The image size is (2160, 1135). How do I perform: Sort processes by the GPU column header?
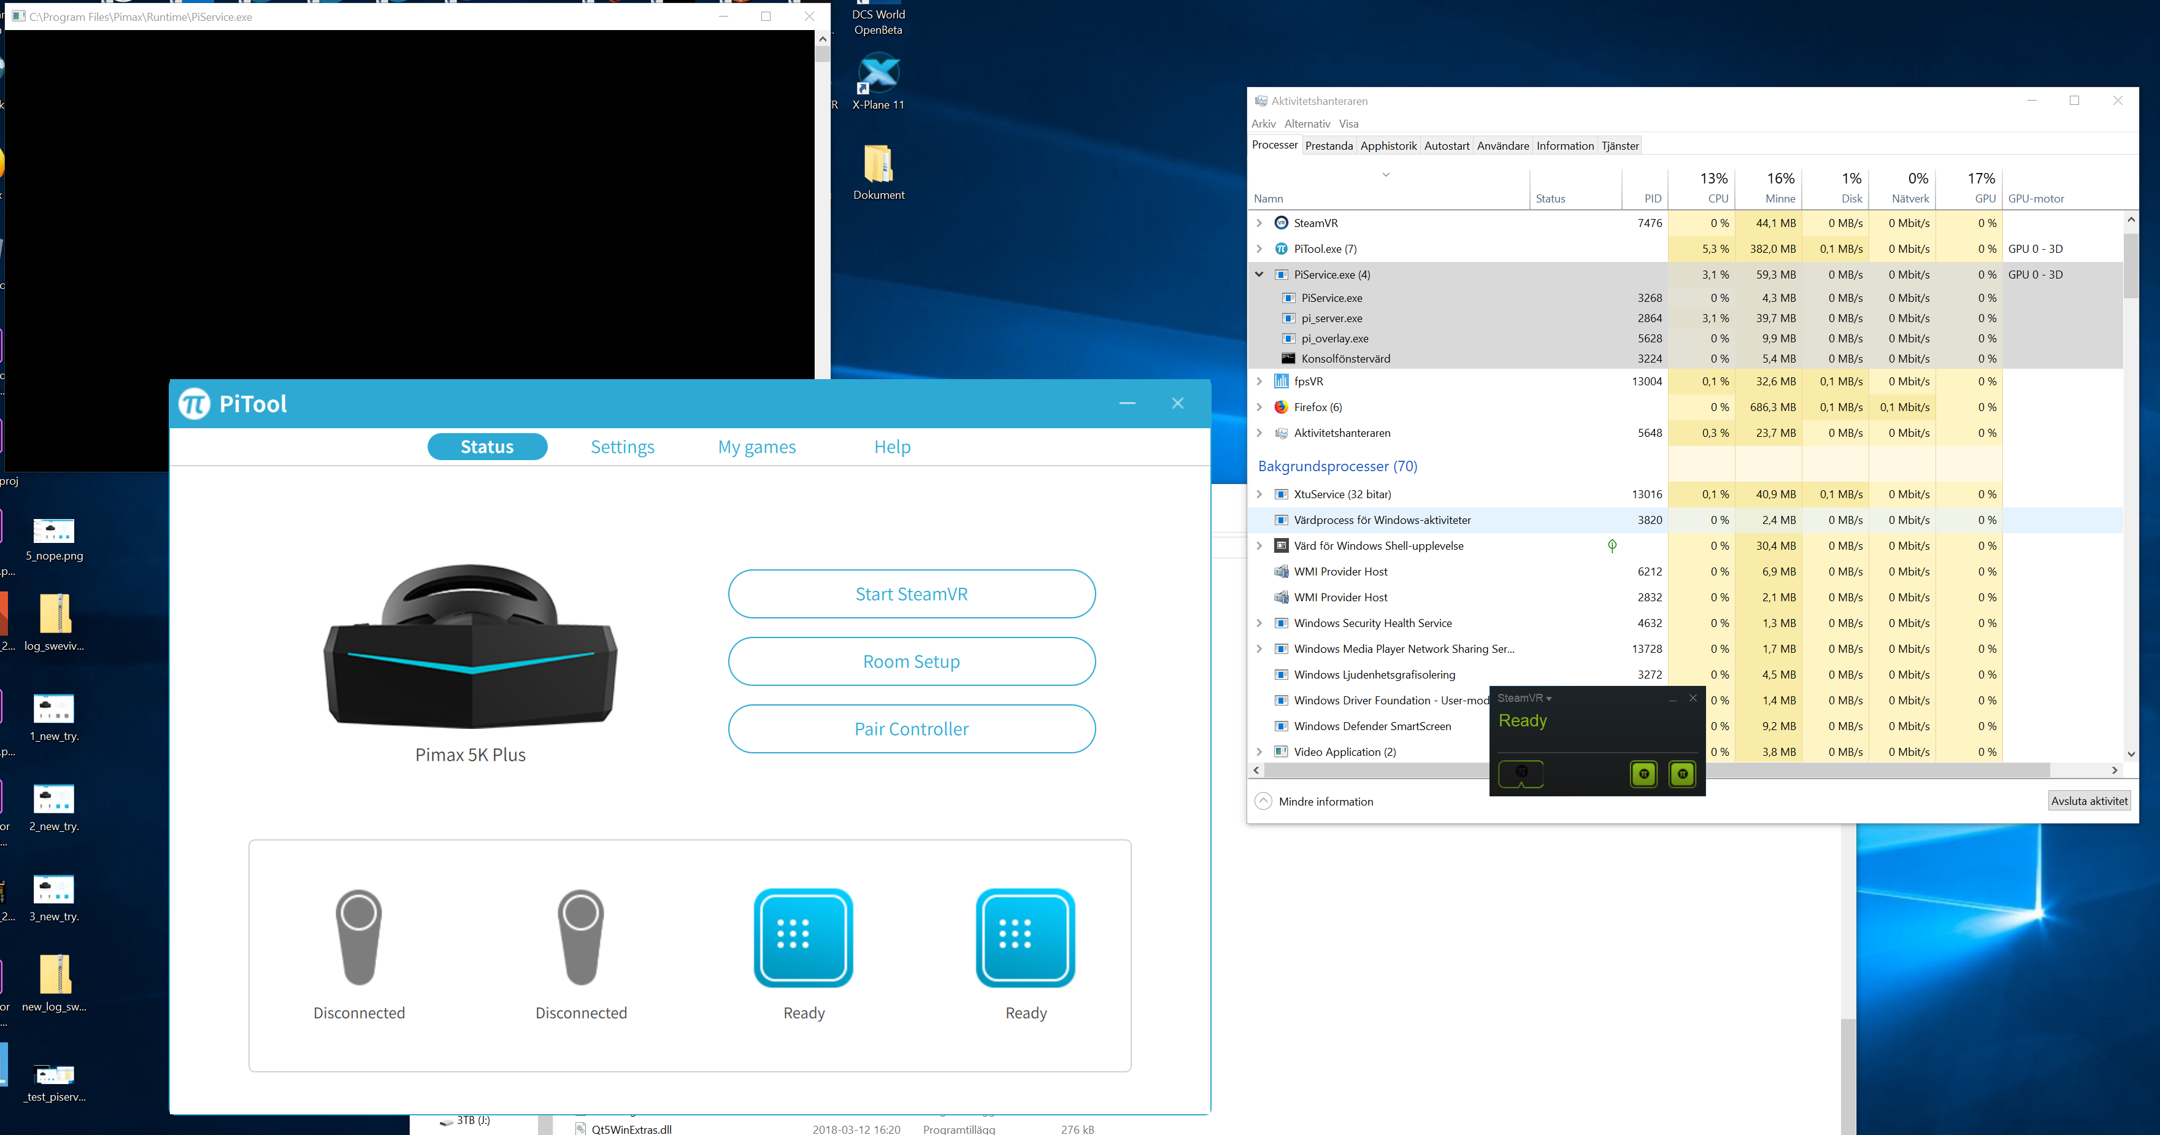point(1969,188)
